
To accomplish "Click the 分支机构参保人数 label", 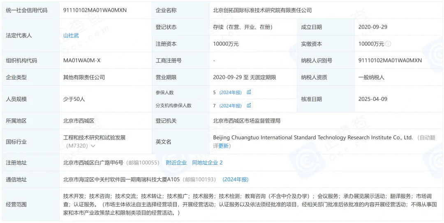I will pyautogui.click(x=173, y=106).
